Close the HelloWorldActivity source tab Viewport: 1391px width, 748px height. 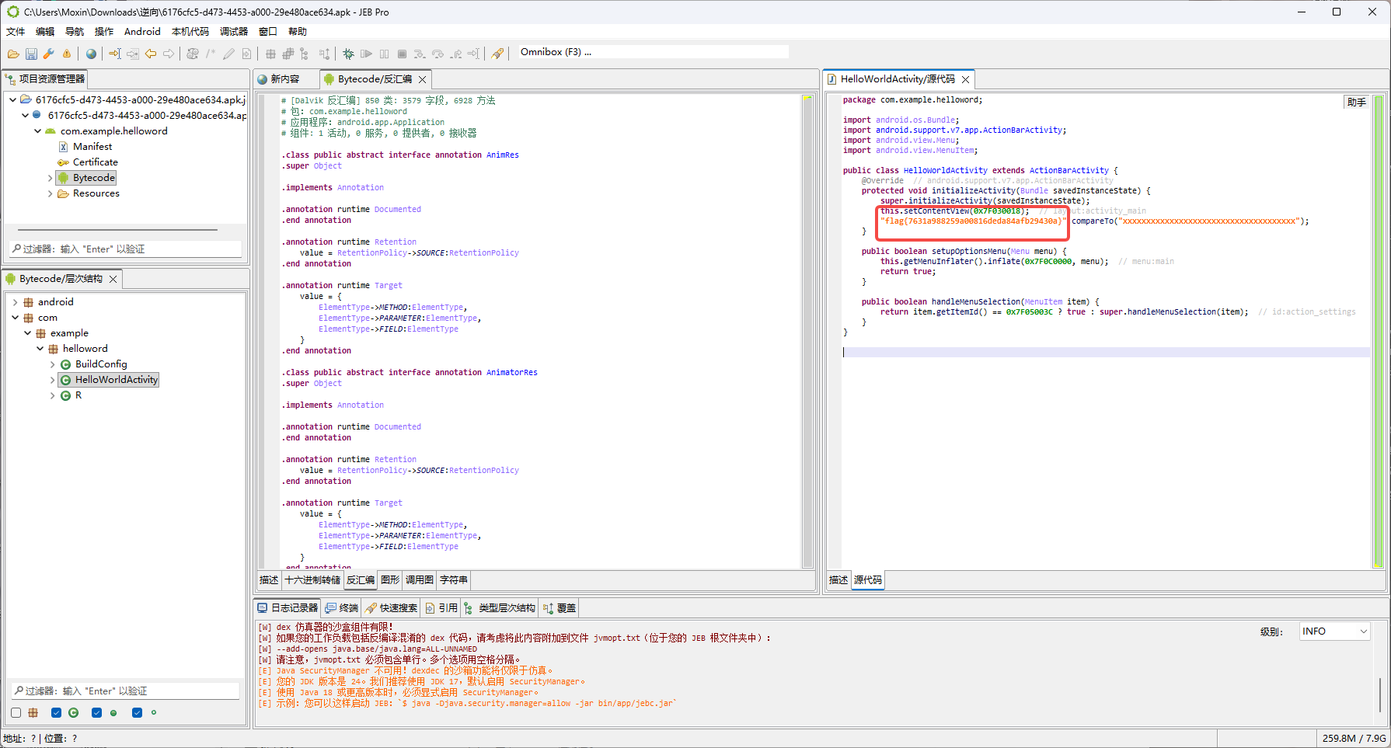pyautogui.click(x=966, y=79)
